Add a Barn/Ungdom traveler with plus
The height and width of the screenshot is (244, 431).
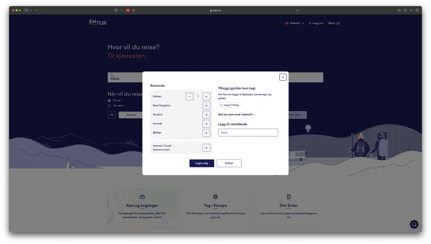point(206,106)
